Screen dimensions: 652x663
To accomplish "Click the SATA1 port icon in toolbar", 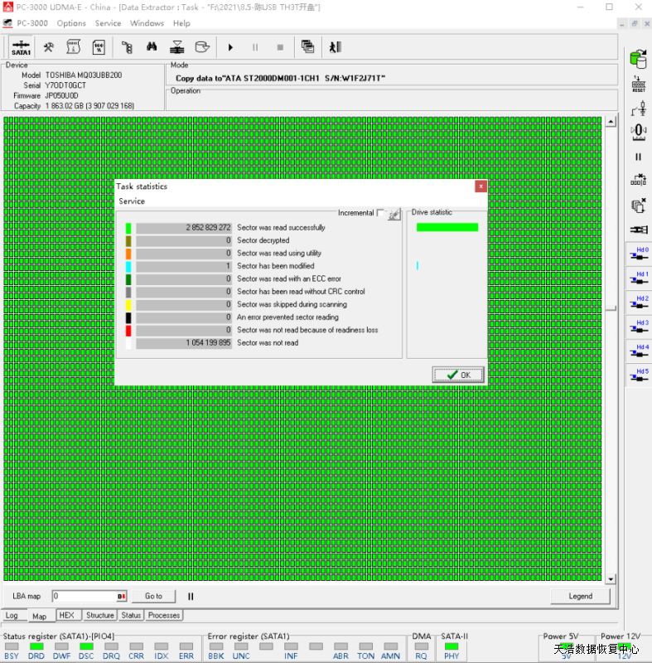I will coord(22,47).
